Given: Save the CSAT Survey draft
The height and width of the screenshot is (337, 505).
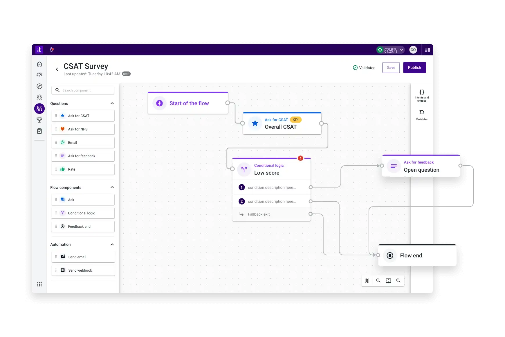Looking at the screenshot, I should pos(391,67).
